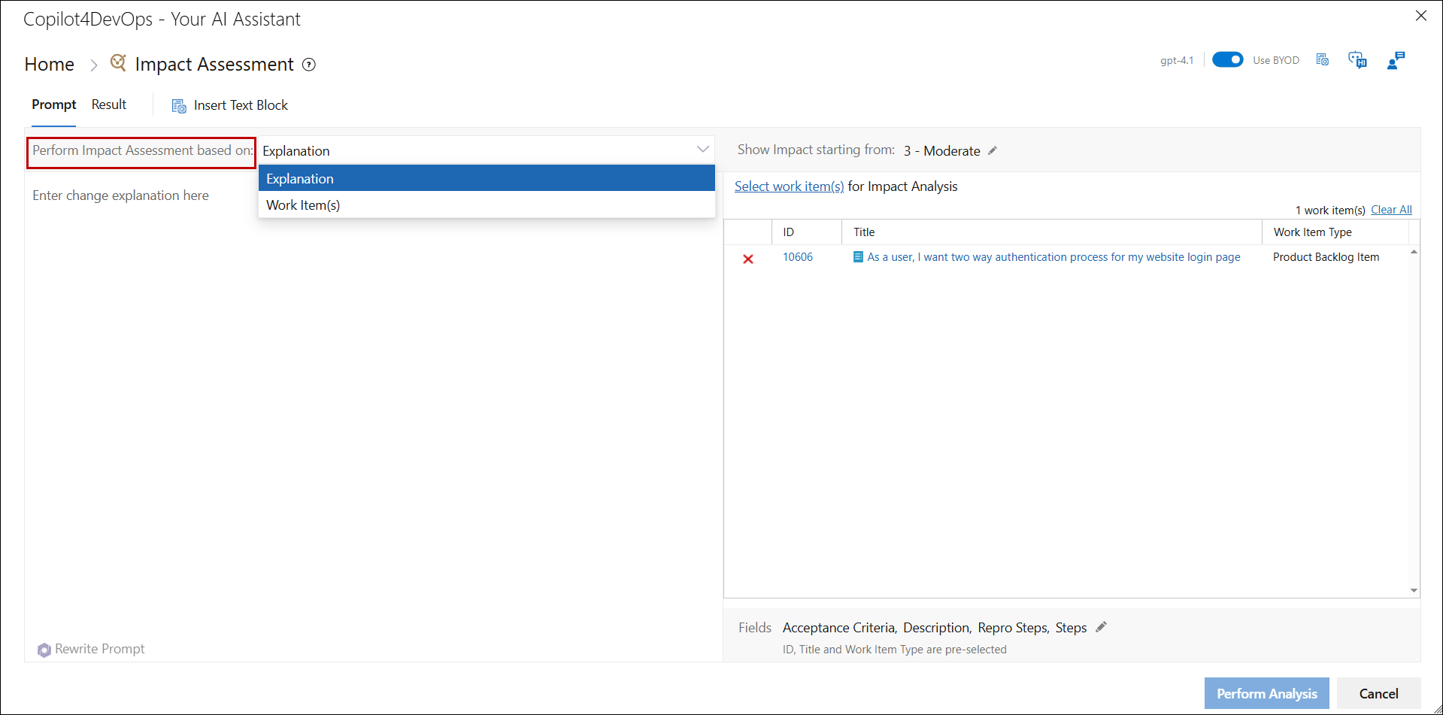Edit the Fields list with pencil icon
This screenshot has height=715, width=1443.
tap(1102, 627)
